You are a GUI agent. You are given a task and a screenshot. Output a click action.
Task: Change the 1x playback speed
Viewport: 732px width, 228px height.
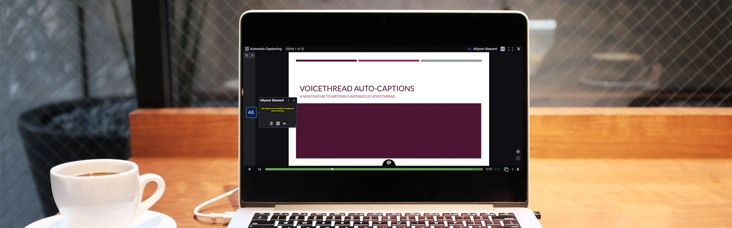259,169
